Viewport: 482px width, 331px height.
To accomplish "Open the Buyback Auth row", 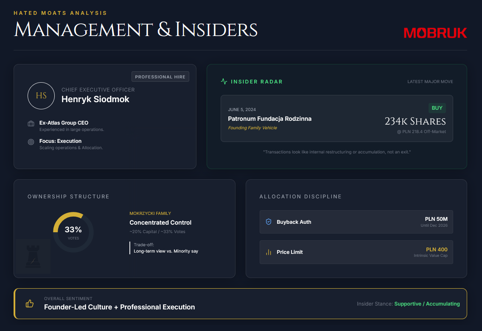I will [x=356, y=222].
